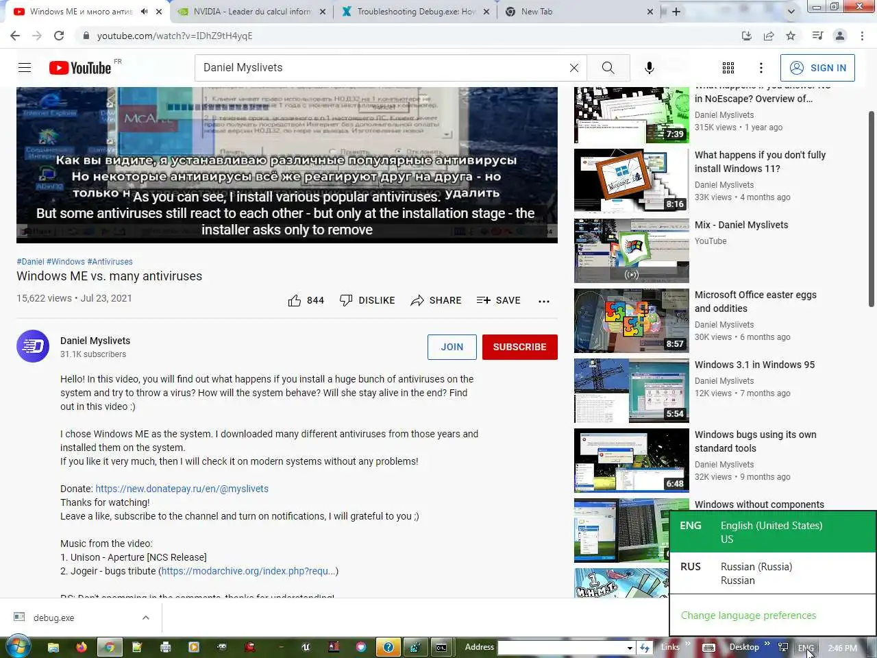Expand the Links toolbar chevron
The width and height of the screenshot is (877, 658).
[x=687, y=644]
